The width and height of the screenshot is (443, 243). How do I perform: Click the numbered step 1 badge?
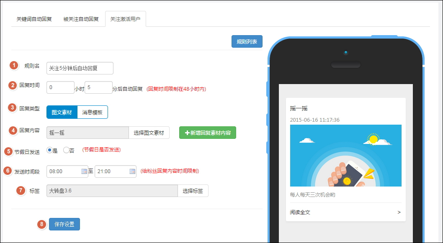[14, 65]
